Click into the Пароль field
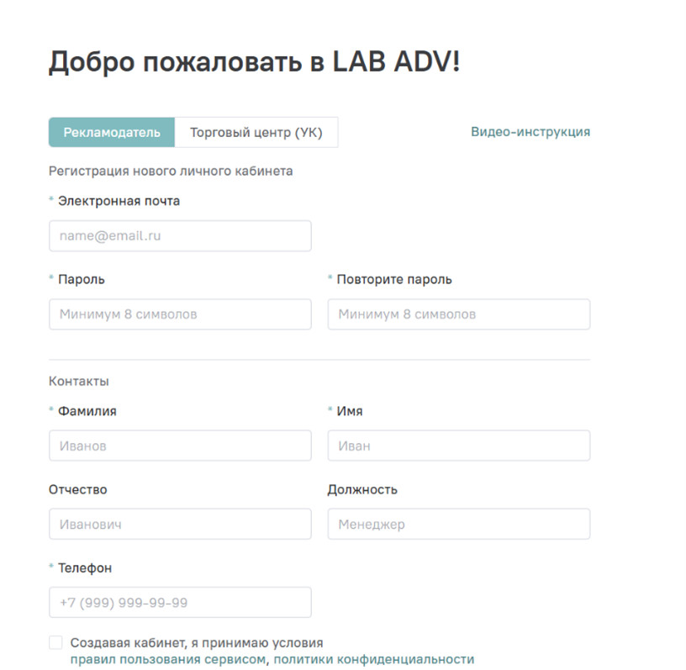 180,314
